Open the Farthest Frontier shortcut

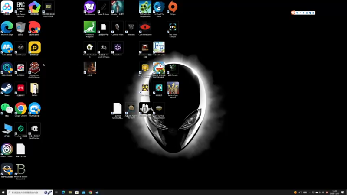click(x=159, y=49)
